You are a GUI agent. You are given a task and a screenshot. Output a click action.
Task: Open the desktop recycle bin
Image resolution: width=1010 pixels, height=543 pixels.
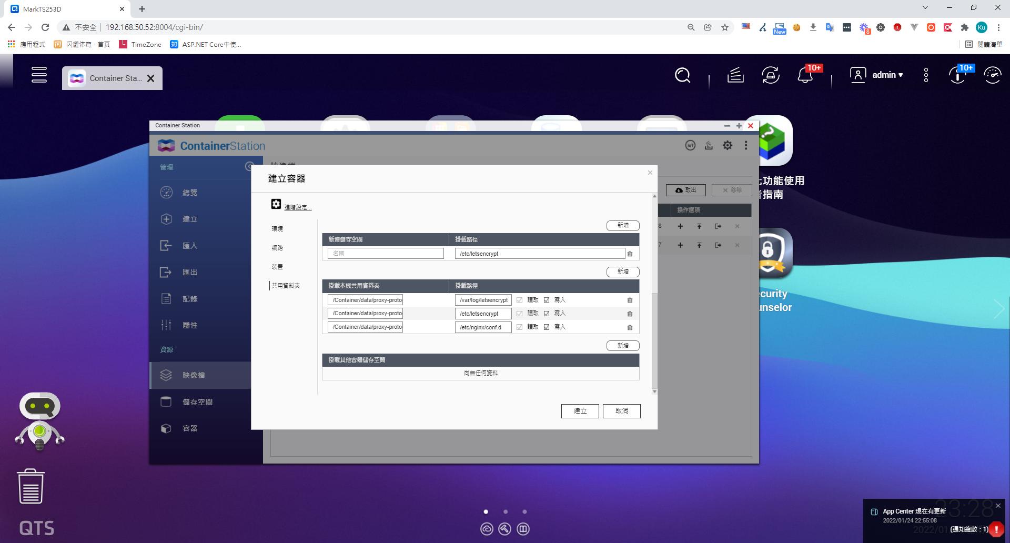tap(31, 487)
